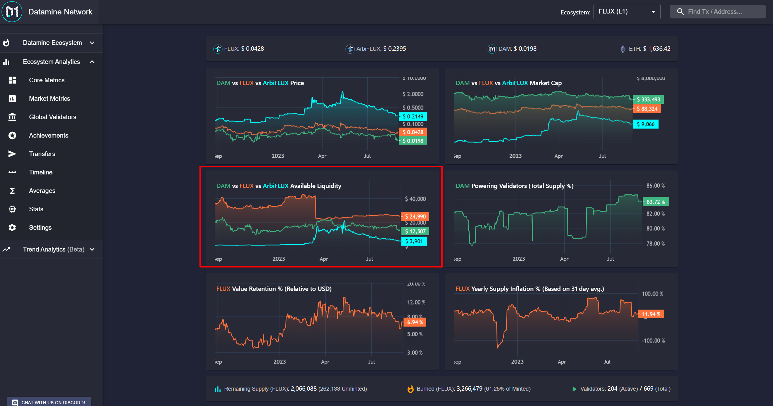Expand the Datamine Ecosystem chevron
The height and width of the screenshot is (406, 773).
pyautogui.click(x=92, y=43)
